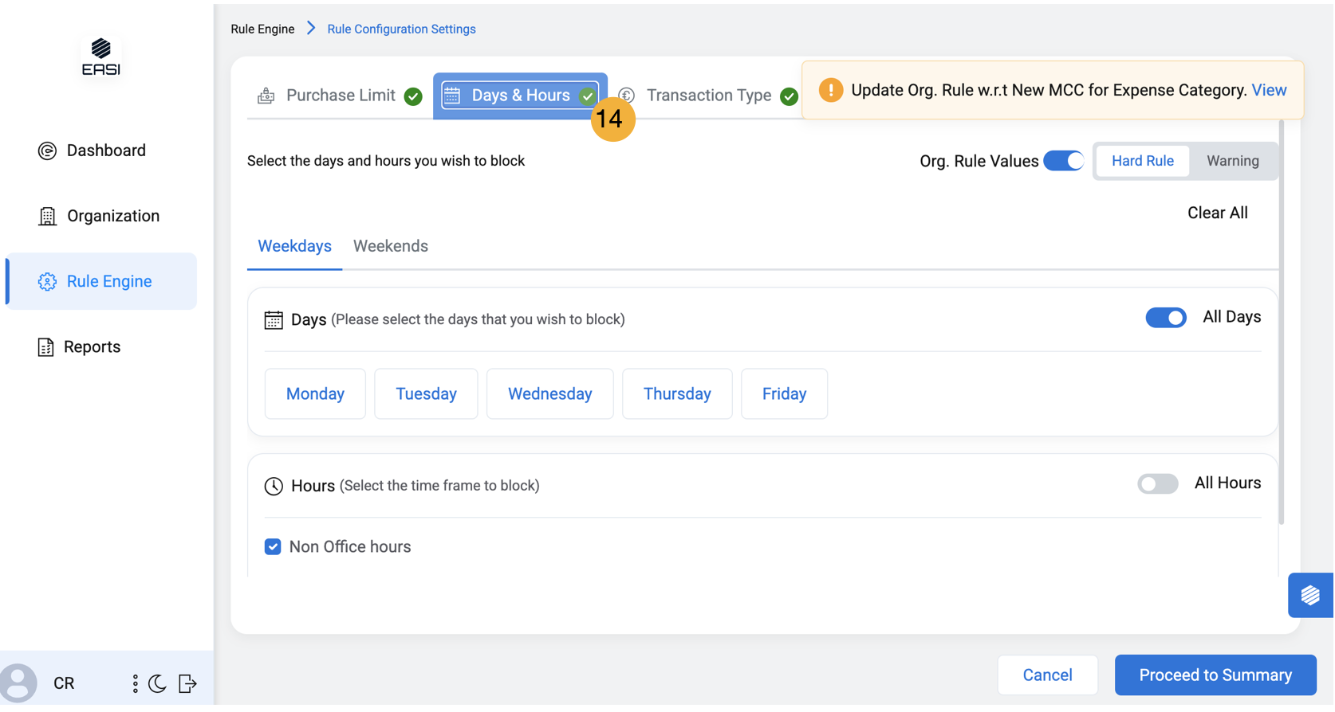The image size is (1335, 712).
Task: Uncheck the Non Office hours checkbox
Action: [273, 547]
